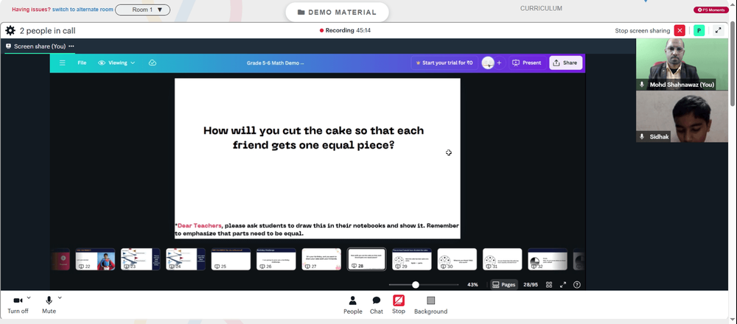Expand camera options chevron

click(29, 297)
